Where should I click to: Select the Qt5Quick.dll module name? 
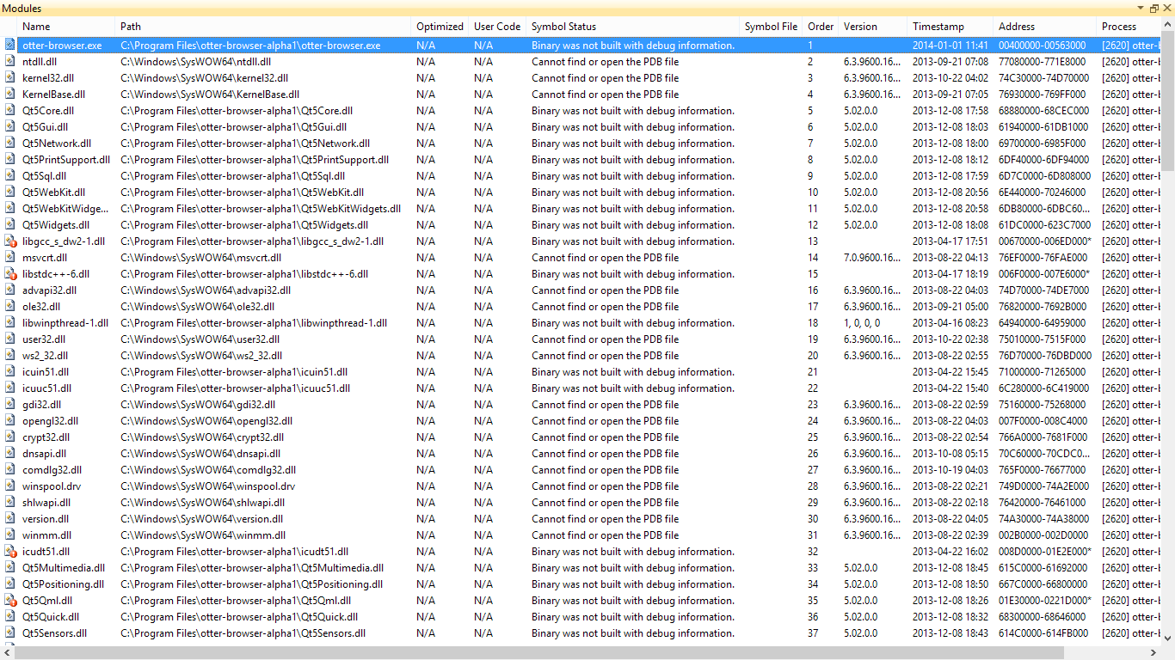tap(51, 617)
